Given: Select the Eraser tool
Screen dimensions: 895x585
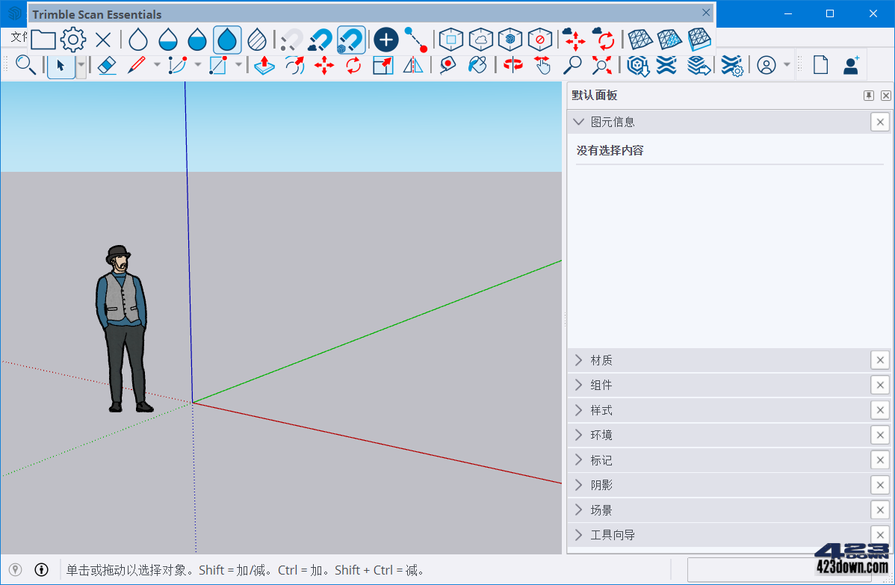Looking at the screenshot, I should pos(106,65).
